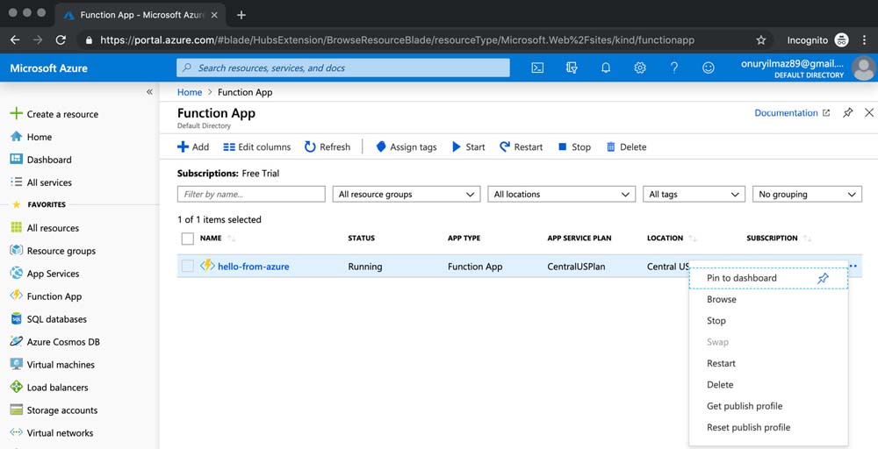Open portal settings gear icon

click(x=640, y=68)
